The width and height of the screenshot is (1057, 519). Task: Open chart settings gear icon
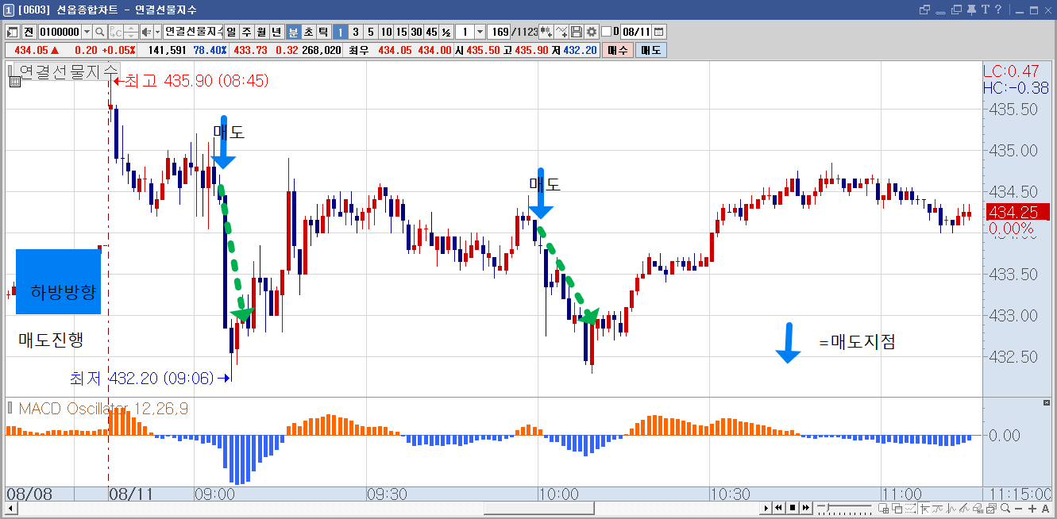[591, 32]
